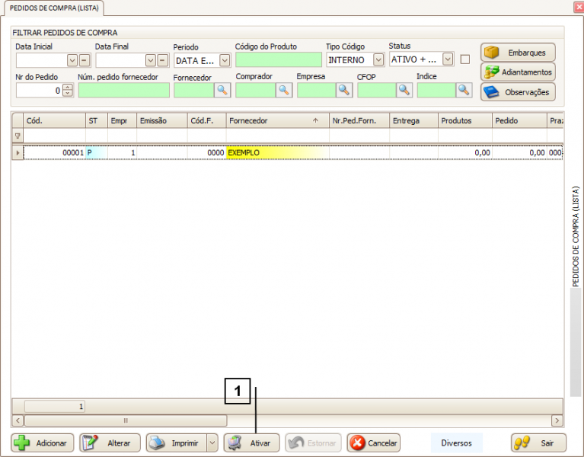This screenshot has width=584, height=457.
Task: Click the Código do Produto input field
Action: (278, 60)
